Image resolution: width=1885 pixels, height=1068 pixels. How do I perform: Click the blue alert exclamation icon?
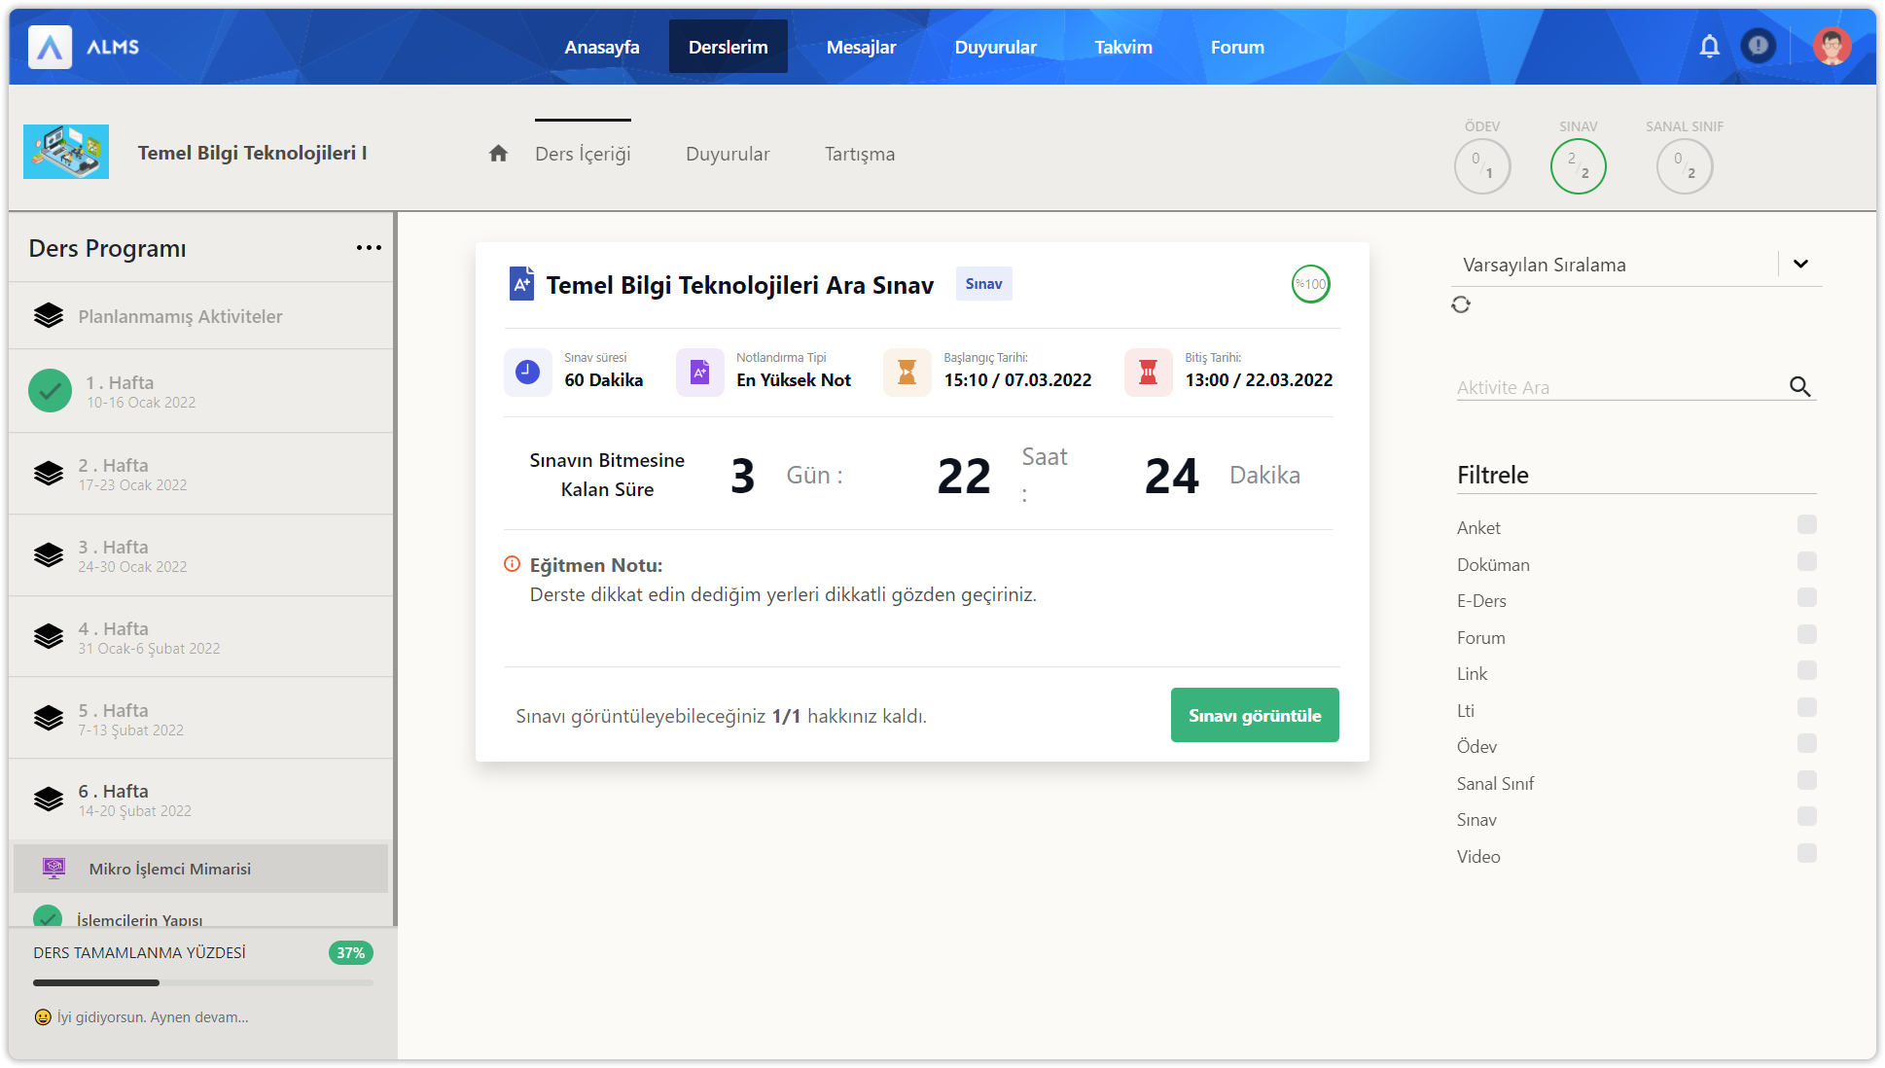(x=1758, y=46)
